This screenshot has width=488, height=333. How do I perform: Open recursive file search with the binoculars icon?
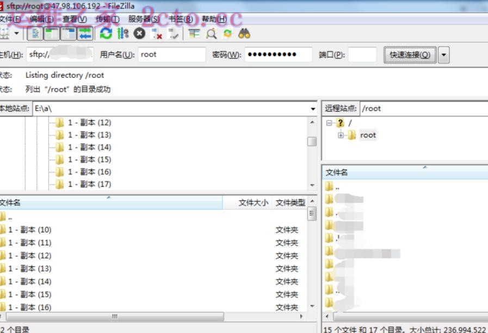[x=244, y=33]
